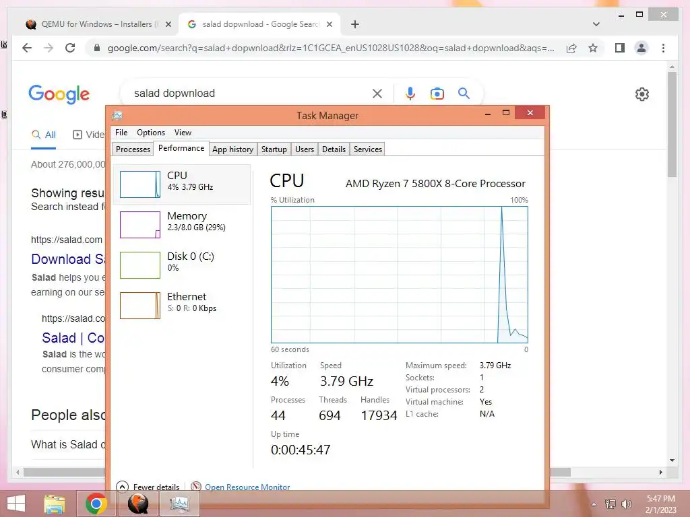This screenshot has width=690, height=517.
Task: Open Task Manager File menu
Action: (x=121, y=133)
